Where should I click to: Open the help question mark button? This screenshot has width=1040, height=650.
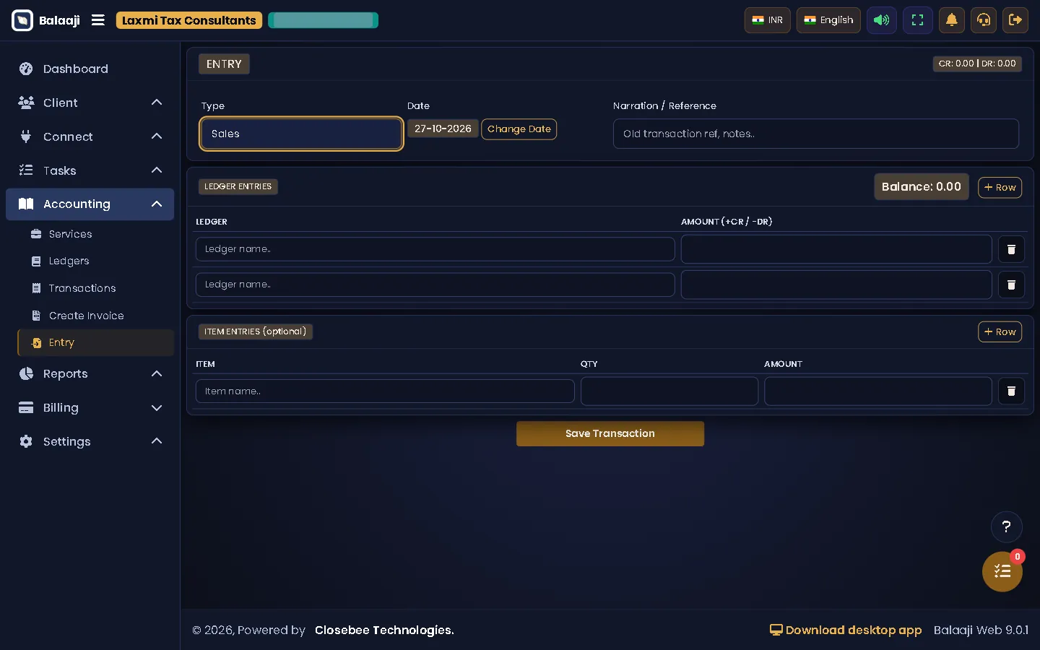coord(1006,526)
